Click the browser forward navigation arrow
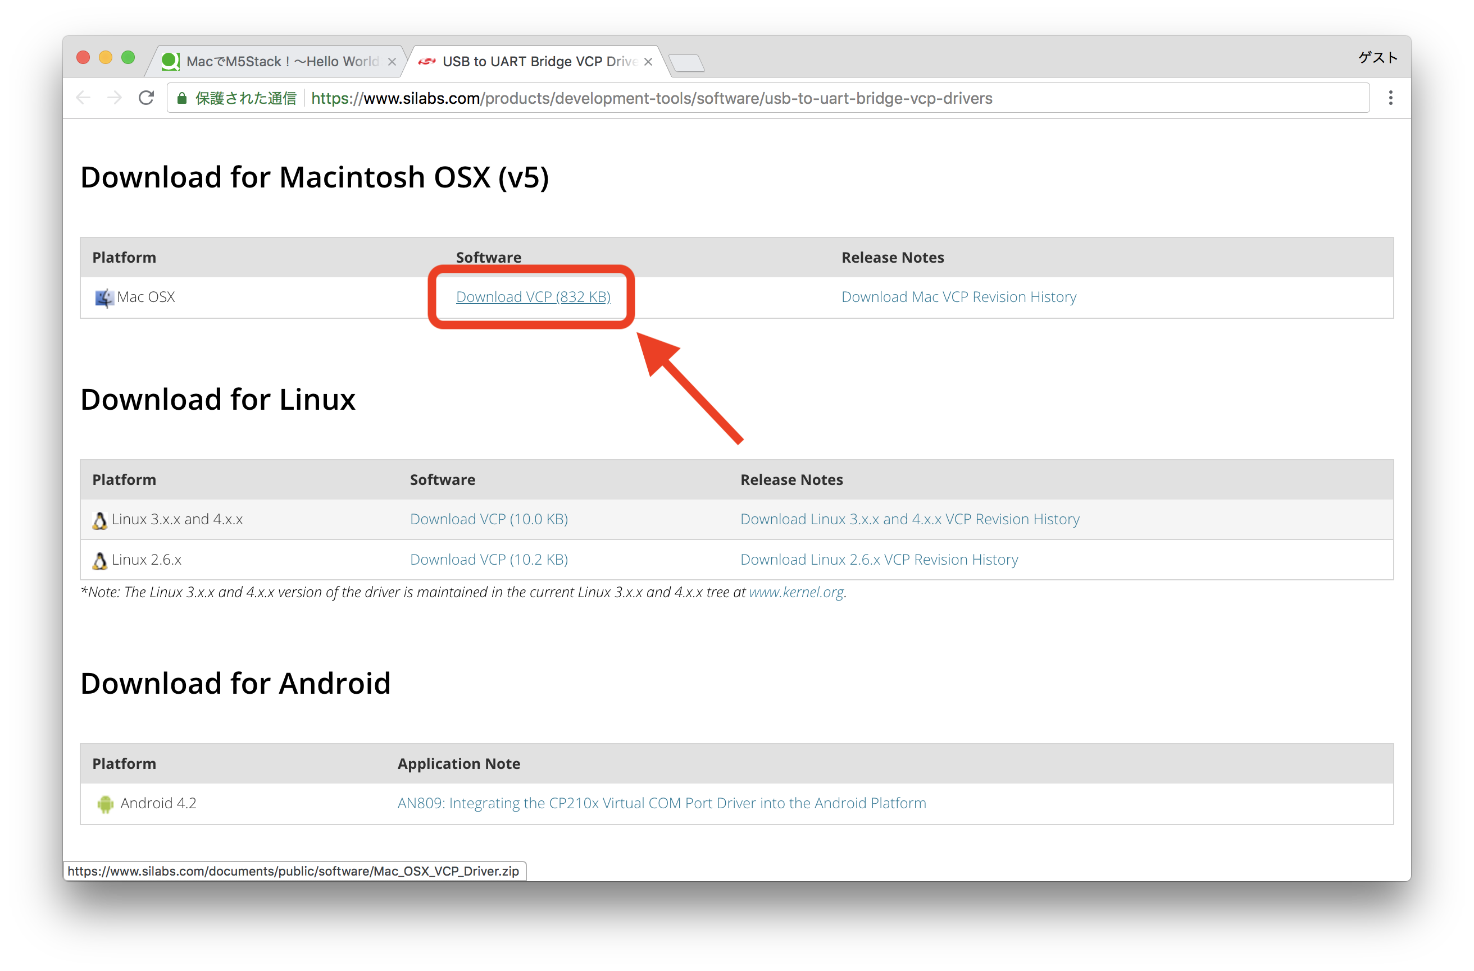The image size is (1474, 971). point(115,97)
